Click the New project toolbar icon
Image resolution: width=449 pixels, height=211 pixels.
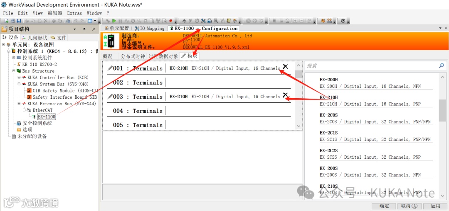click(6, 21)
